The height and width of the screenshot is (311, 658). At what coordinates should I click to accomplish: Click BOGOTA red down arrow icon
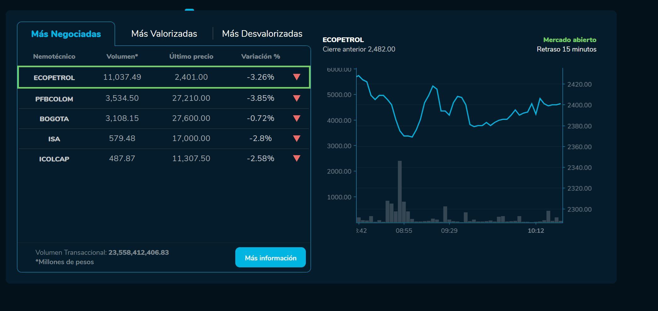coord(296,118)
